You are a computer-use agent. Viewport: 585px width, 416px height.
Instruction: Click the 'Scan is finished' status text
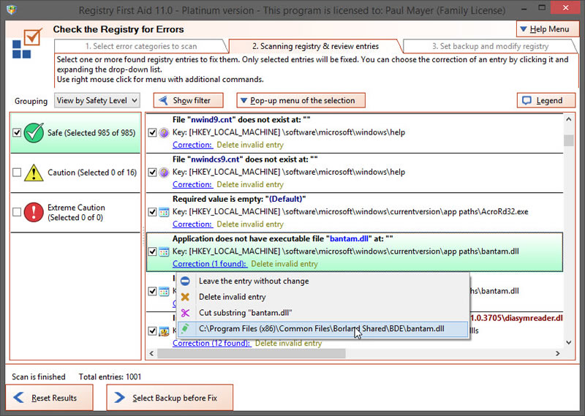click(39, 377)
